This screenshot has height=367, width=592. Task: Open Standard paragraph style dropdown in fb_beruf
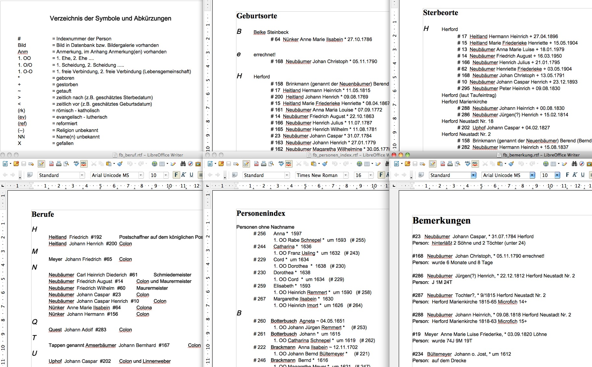click(82, 175)
